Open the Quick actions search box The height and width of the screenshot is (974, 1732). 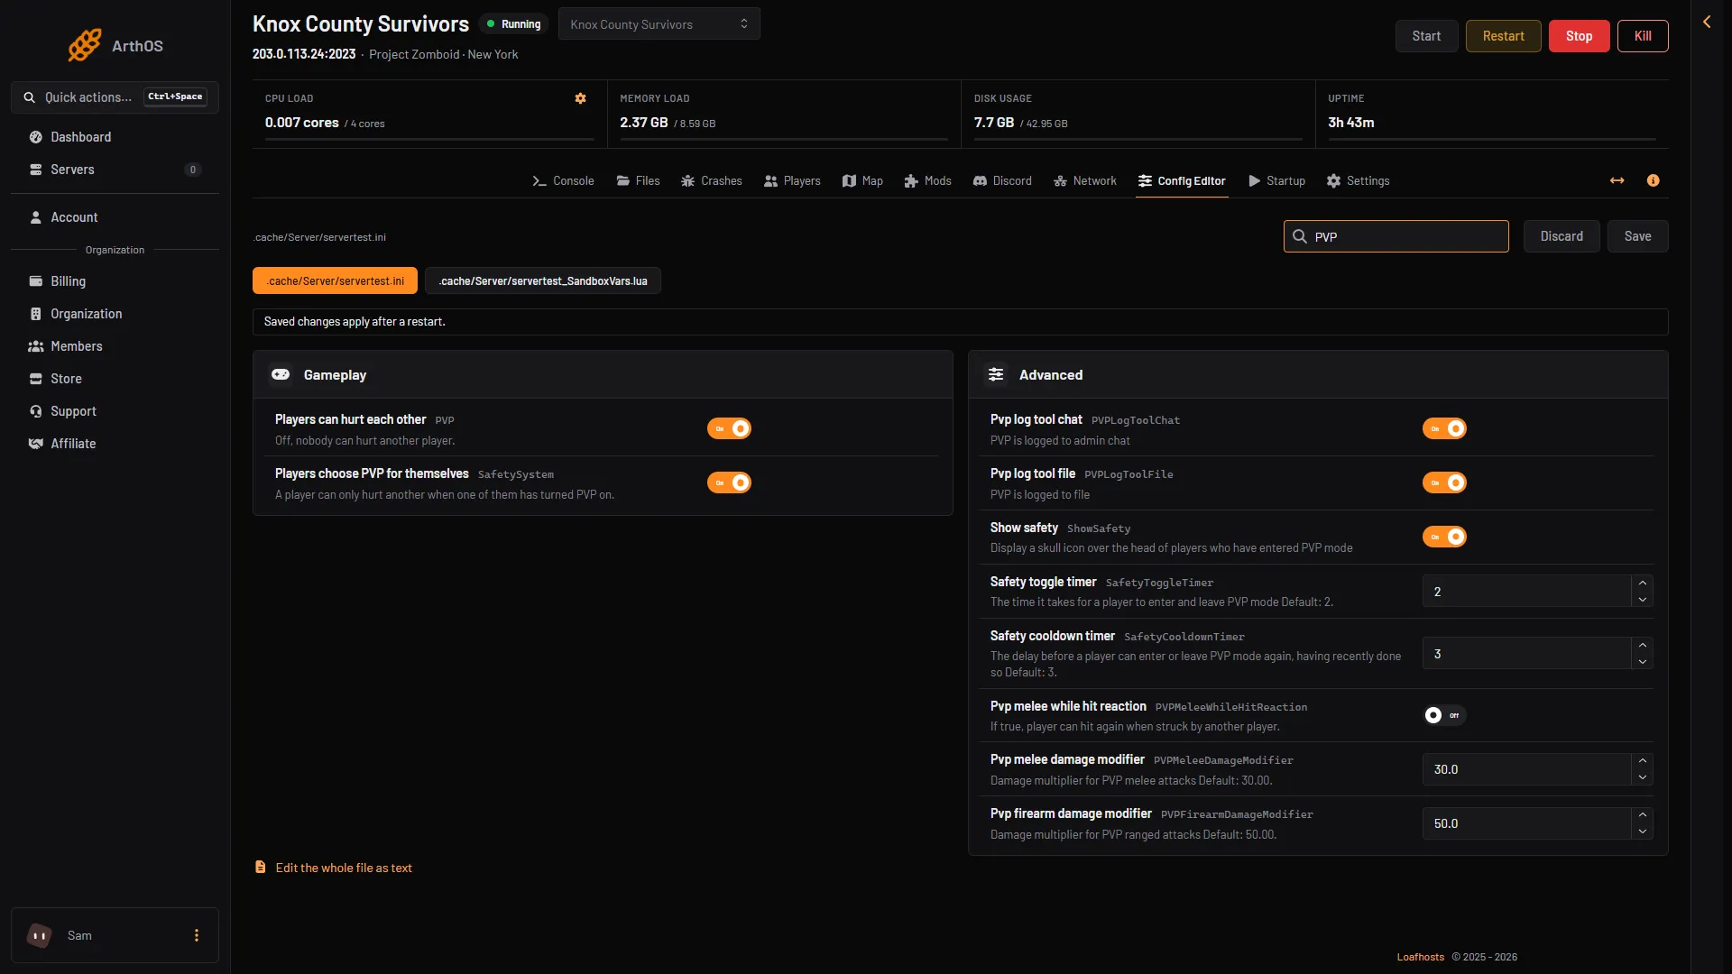click(x=115, y=97)
